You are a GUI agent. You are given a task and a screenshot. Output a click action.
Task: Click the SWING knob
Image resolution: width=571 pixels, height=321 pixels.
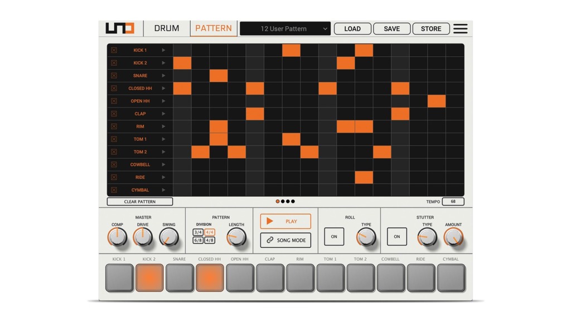coord(168,237)
